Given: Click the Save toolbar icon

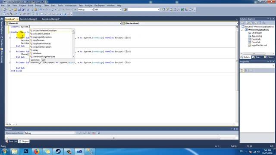Looking at the screenshot, I should (x=19, y=9).
